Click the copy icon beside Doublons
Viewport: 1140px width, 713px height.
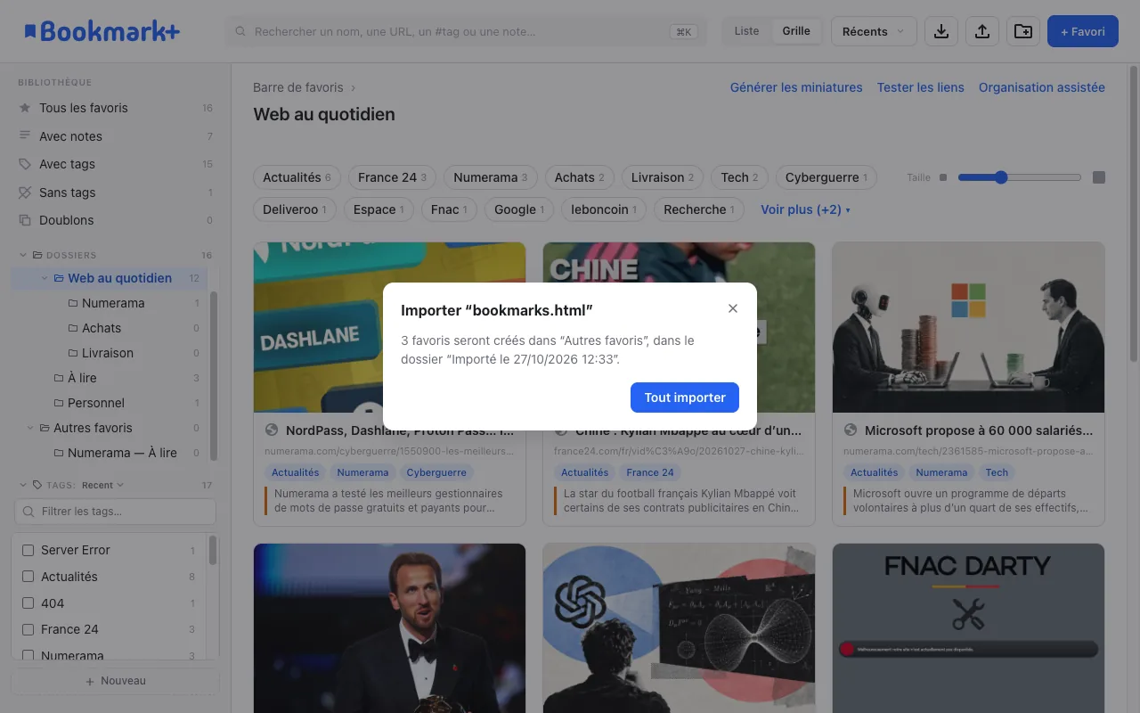(x=25, y=220)
